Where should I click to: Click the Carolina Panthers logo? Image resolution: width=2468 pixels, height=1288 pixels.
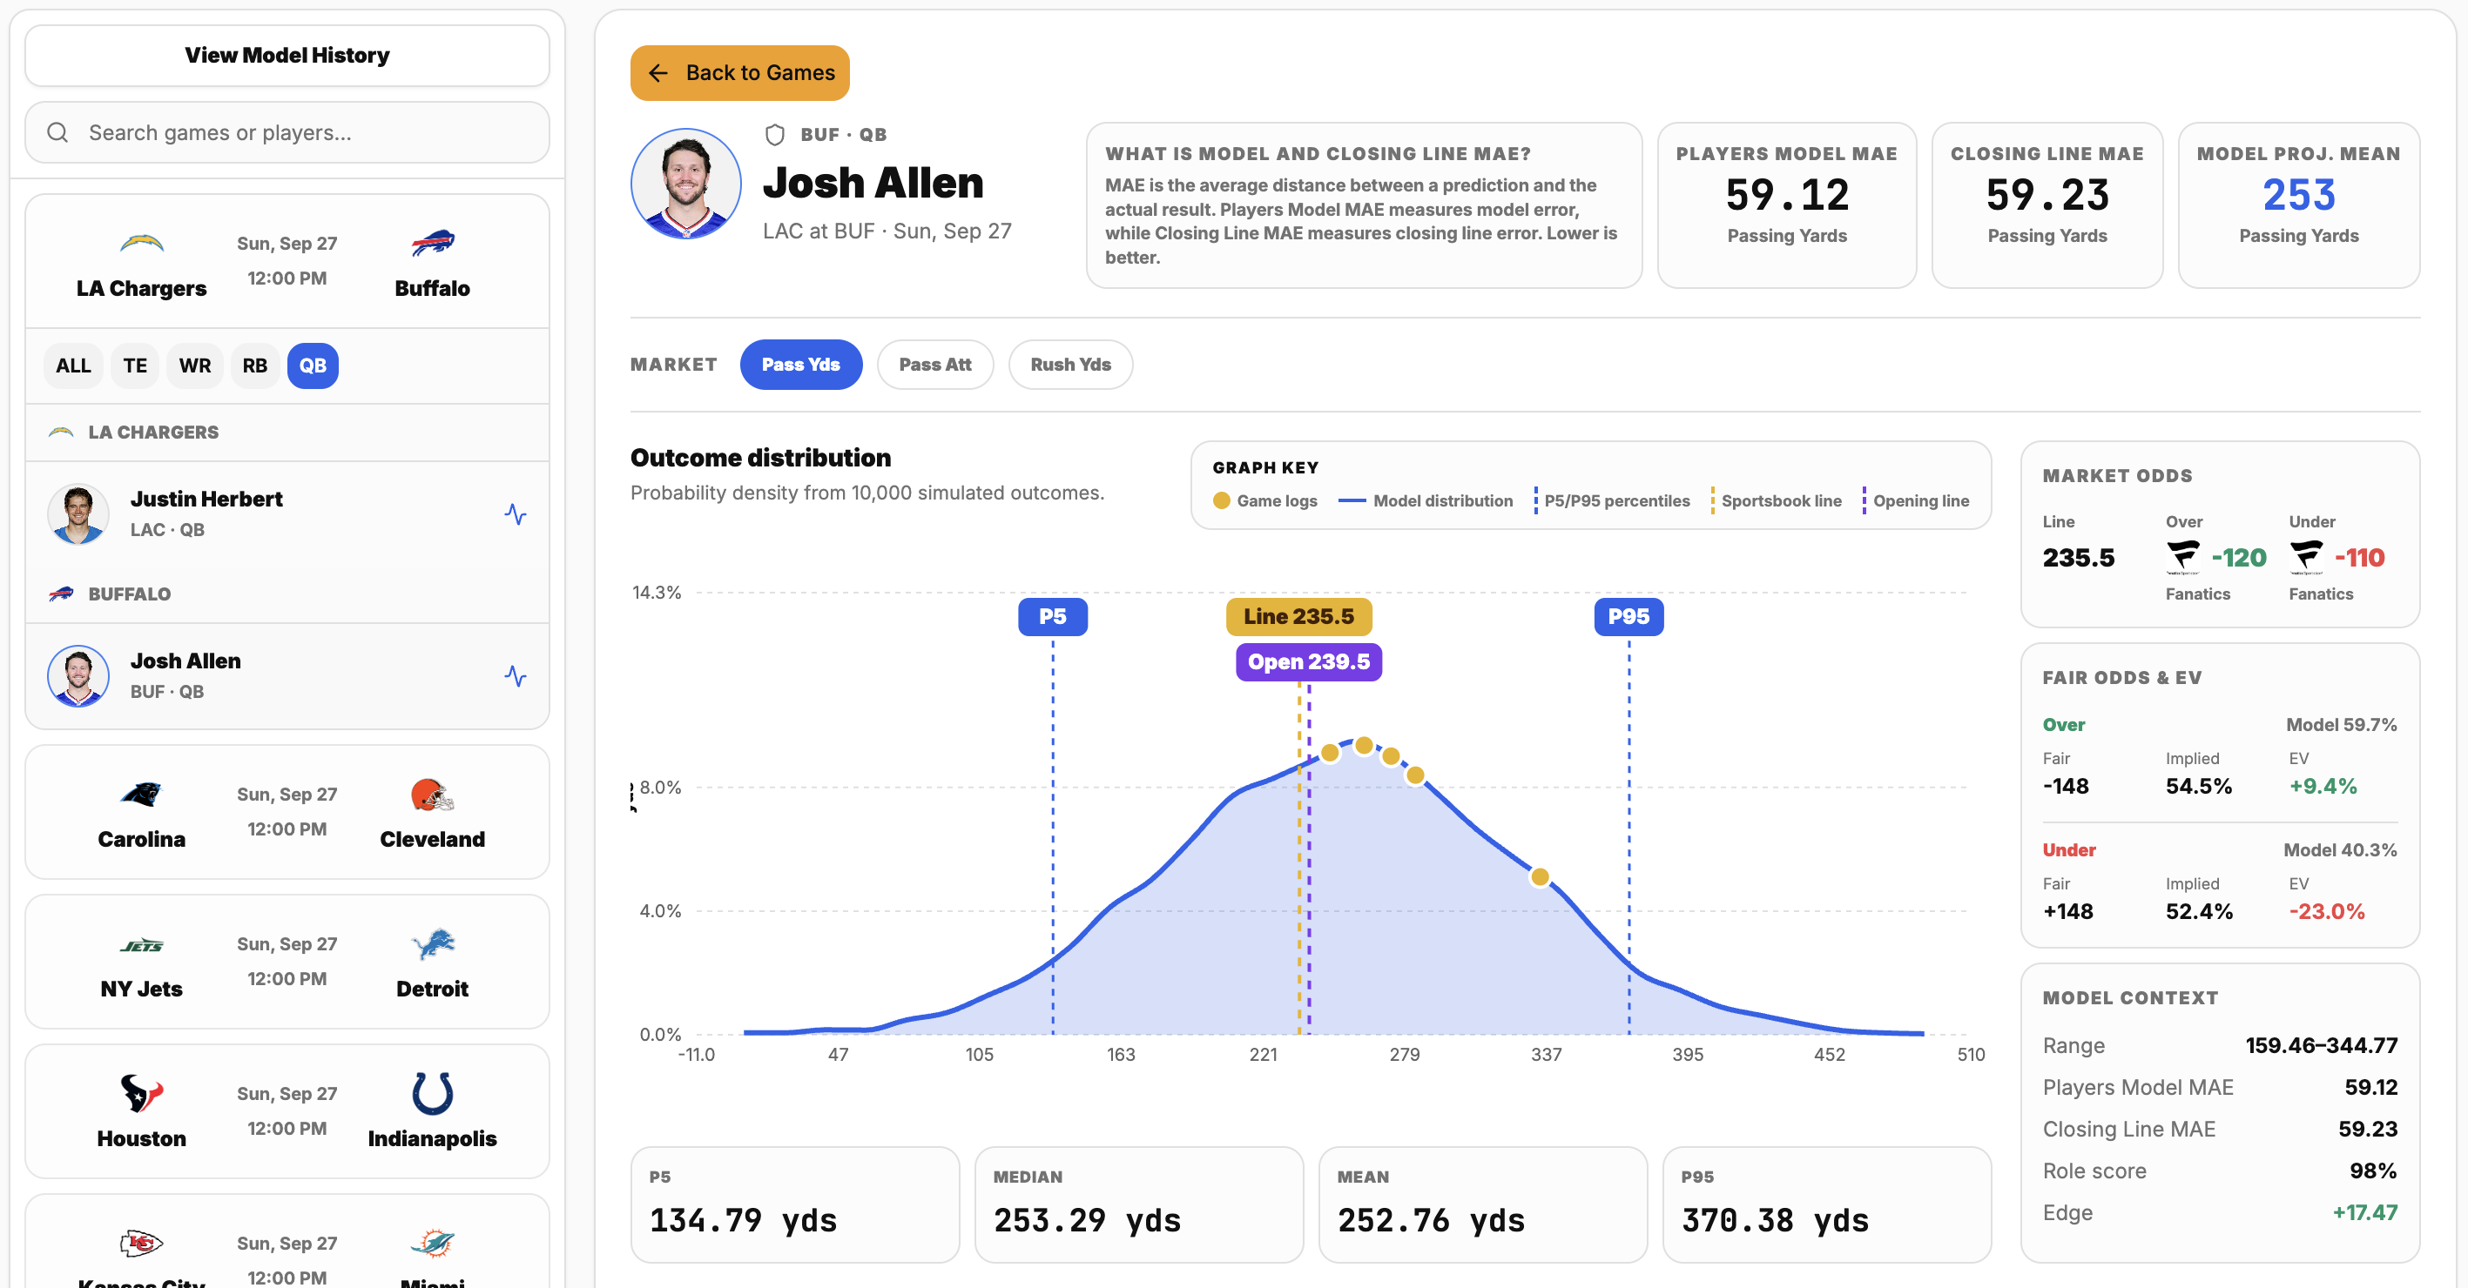[x=142, y=794]
